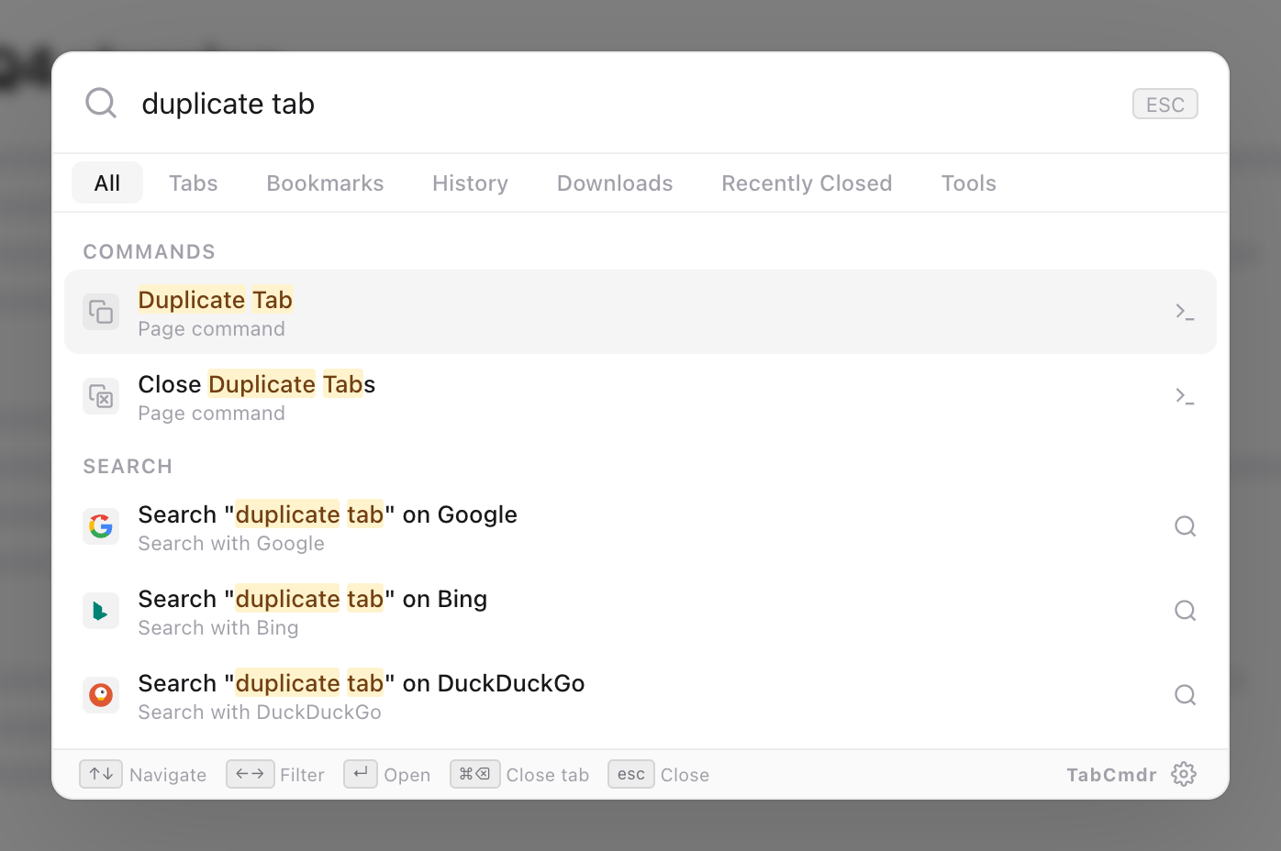Select the All filter tab
1281x851 pixels.
107,183
